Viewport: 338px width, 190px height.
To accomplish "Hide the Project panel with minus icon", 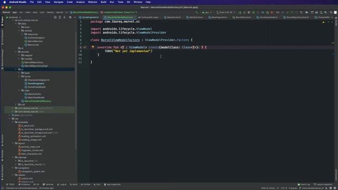I will pyautogui.click(x=74, y=17).
